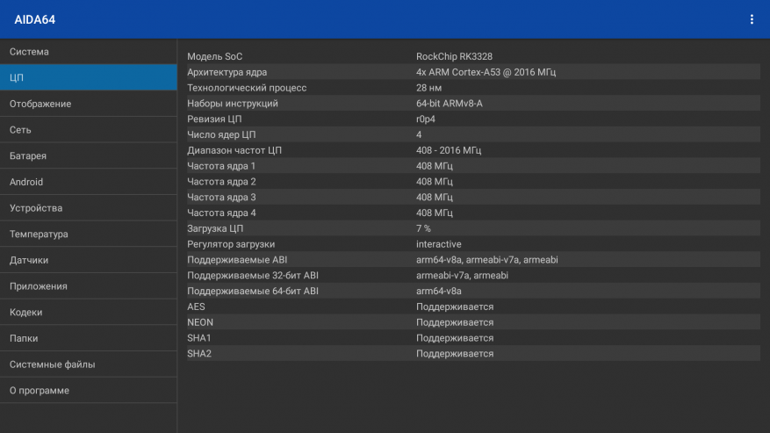The height and width of the screenshot is (433, 770).
Task: Open the Устройства category
Action: (88, 208)
